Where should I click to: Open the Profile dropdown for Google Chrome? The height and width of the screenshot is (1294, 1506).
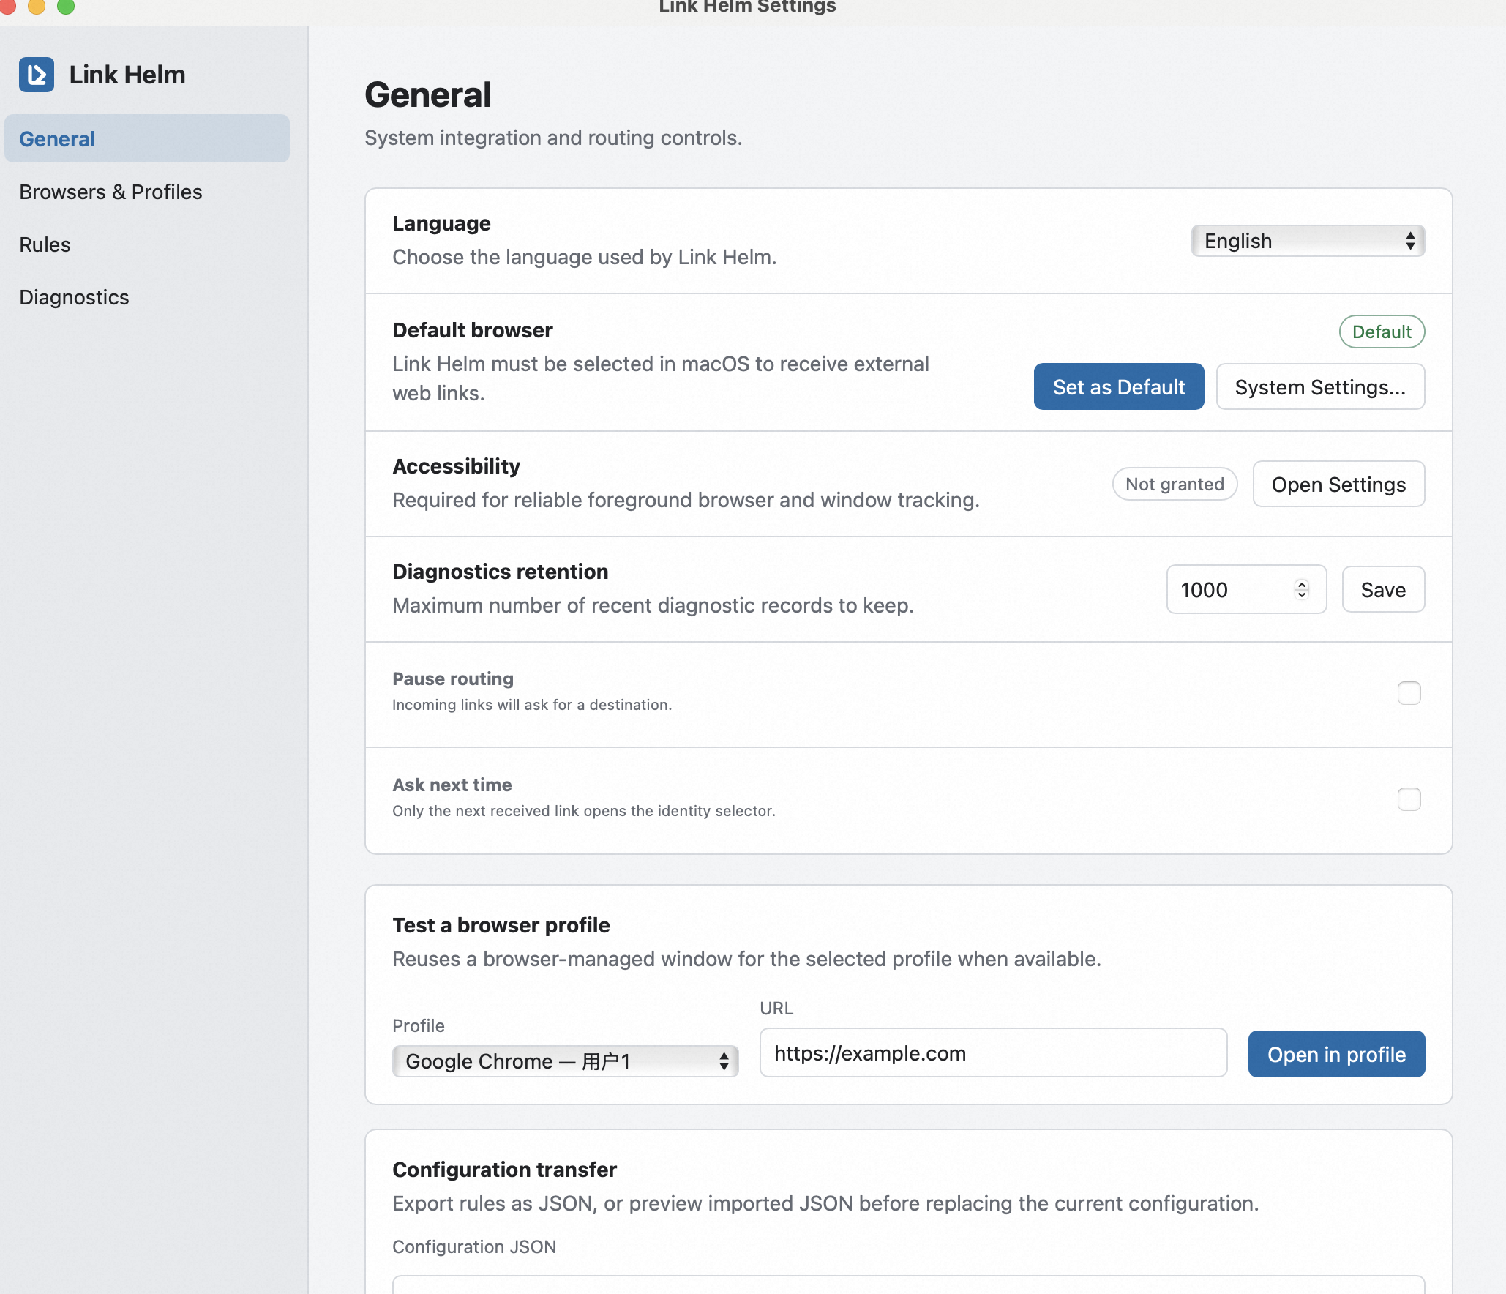pos(565,1061)
